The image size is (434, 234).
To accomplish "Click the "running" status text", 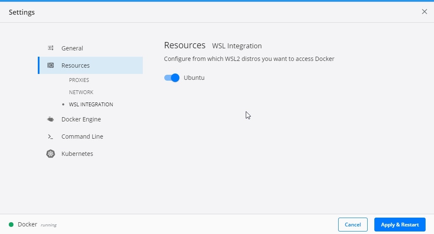I will pos(49,225).
